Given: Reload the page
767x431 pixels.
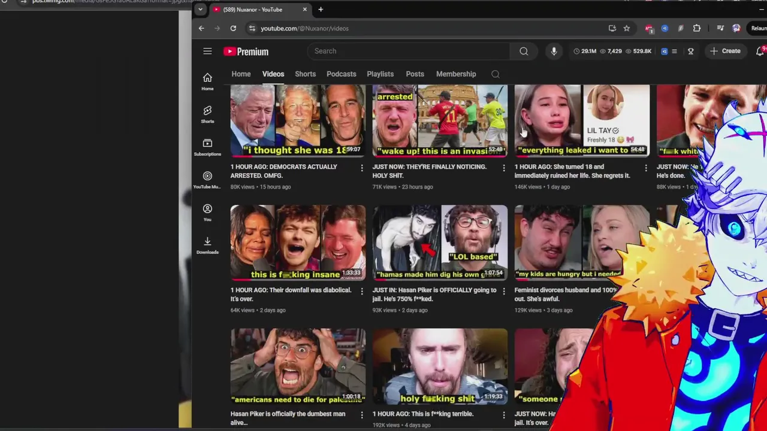Looking at the screenshot, I should (233, 28).
